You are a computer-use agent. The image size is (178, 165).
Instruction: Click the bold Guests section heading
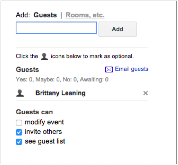(27, 70)
